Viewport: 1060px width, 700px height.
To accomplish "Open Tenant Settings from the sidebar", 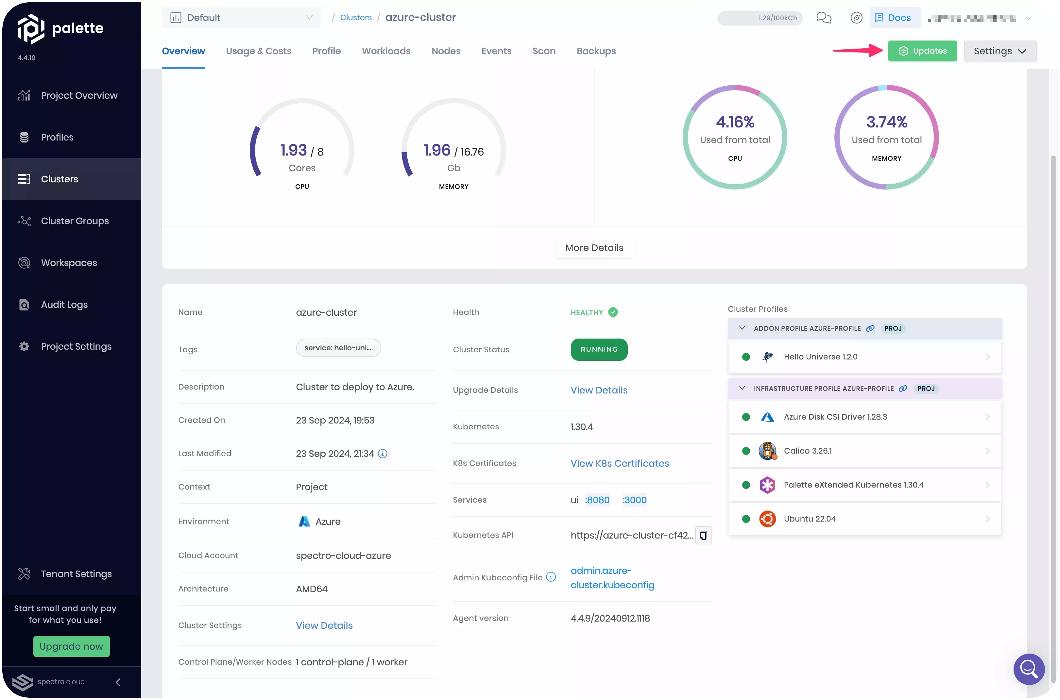I will [x=76, y=574].
